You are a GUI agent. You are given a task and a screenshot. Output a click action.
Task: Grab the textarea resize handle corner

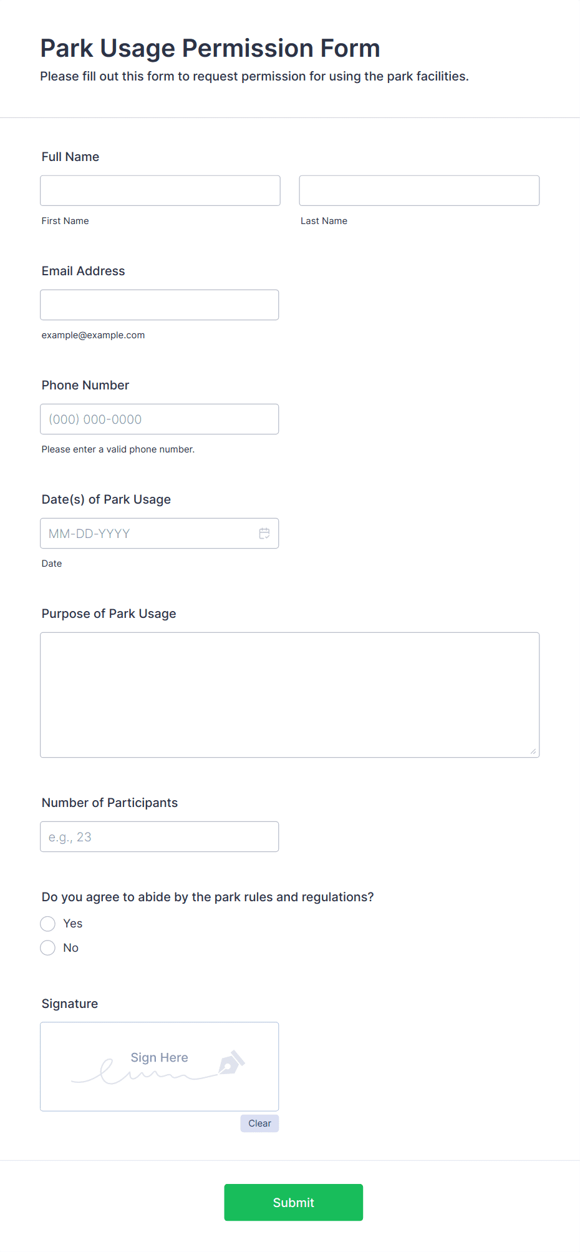coord(533,751)
